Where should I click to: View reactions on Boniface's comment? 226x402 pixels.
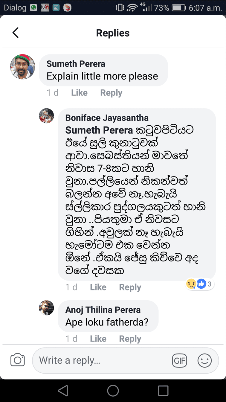point(199,284)
